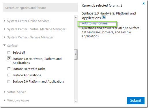The width and height of the screenshot is (148, 108).
Task: Check the Select all checkbox under Surface
Action: click(9, 52)
